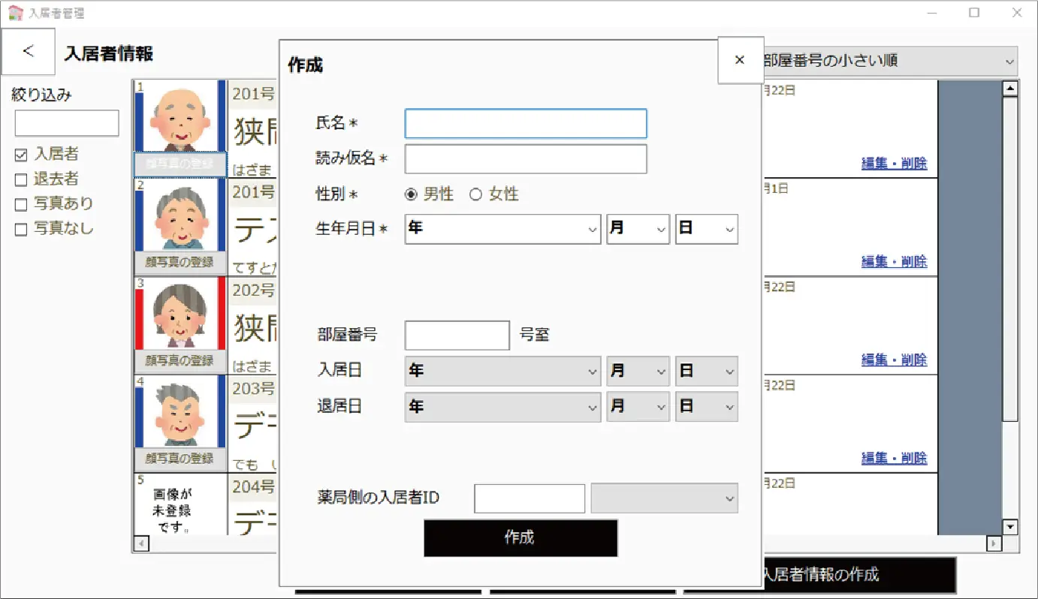Toggle the 入居者 checkbox
Viewport: 1038px width, 599px height.
point(21,155)
